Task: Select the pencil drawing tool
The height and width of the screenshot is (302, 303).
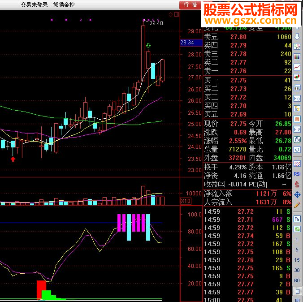Action: 297,205
